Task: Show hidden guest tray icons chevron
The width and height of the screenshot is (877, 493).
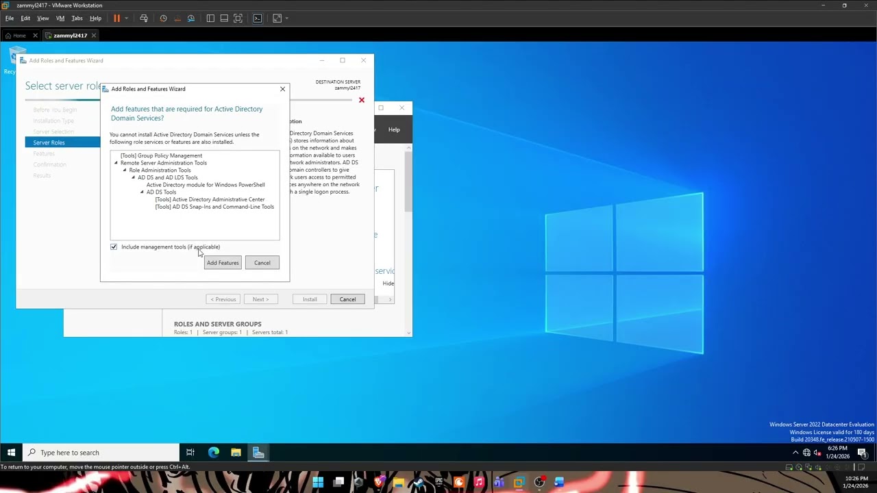Action: (795, 453)
